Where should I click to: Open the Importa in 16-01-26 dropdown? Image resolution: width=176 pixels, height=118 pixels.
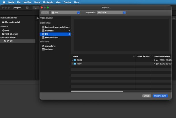pos(111,13)
